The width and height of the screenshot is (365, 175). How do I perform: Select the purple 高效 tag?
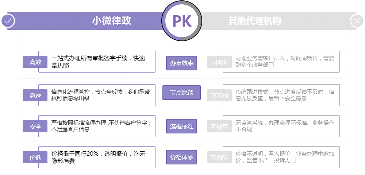(x=35, y=62)
